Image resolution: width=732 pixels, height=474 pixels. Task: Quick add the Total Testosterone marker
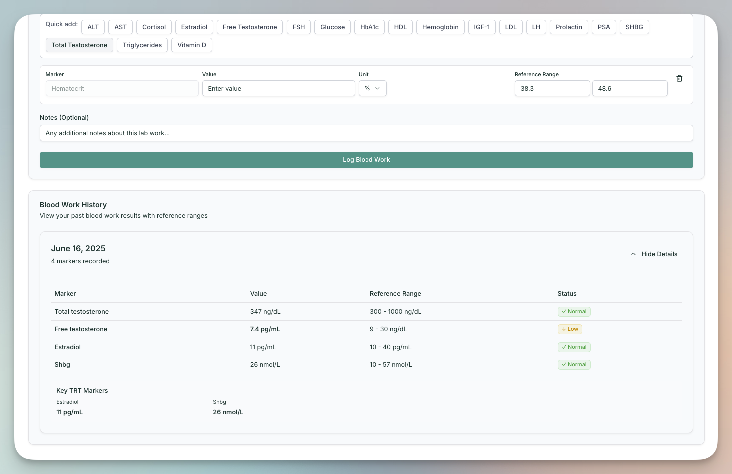[79, 45]
